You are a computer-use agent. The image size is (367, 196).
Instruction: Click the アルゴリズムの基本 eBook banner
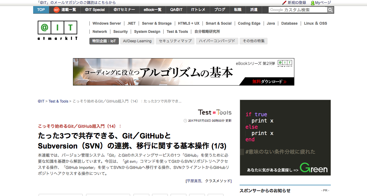point(184,72)
